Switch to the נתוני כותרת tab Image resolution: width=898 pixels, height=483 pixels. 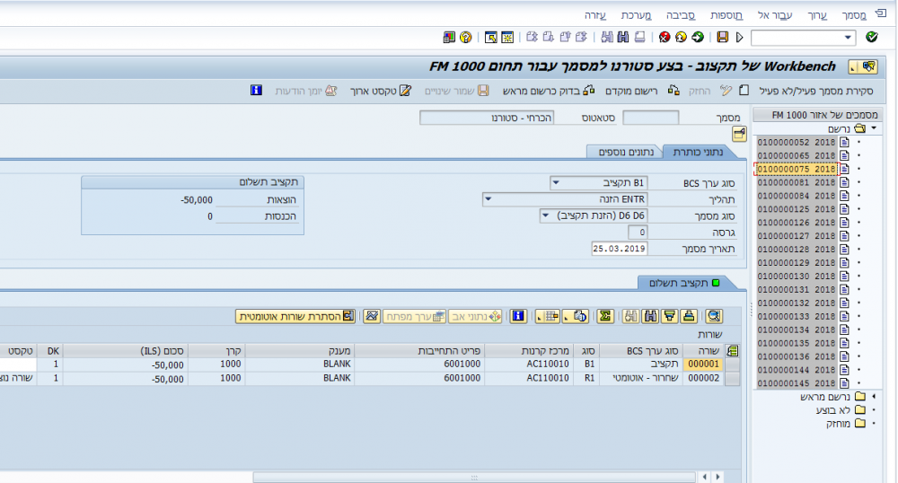[697, 152]
